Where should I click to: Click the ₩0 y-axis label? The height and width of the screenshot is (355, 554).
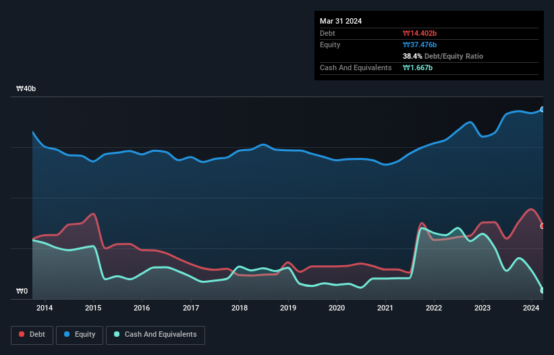coord(22,291)
